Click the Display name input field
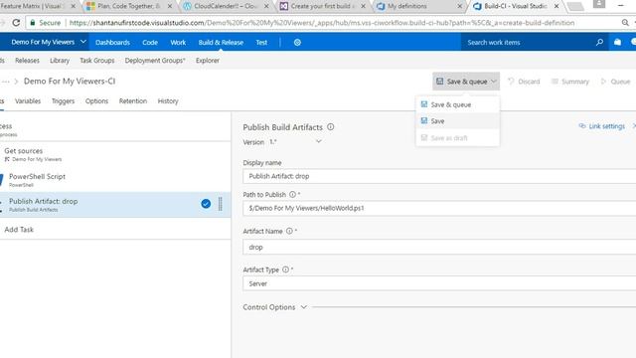Screen dimensions: 636x358 pyautogui.click(x=439, y=176)
